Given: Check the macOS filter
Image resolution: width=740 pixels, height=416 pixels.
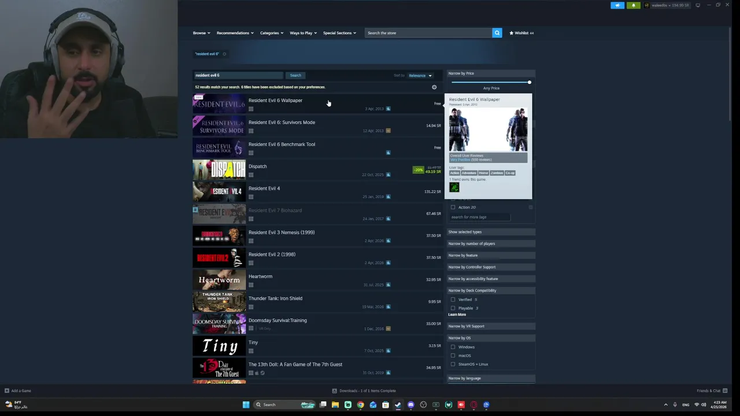Looking at the screenshot, I should (x=453, y=356).
